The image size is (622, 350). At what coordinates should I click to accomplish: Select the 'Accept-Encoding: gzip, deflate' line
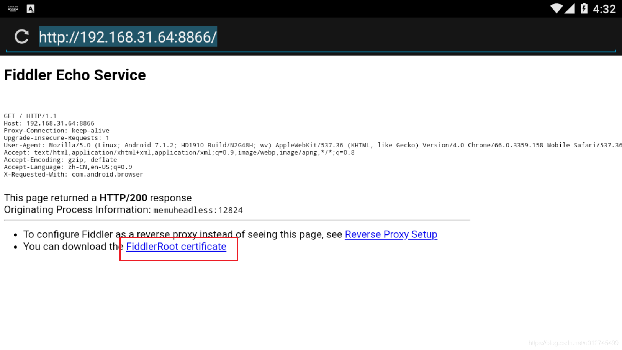[x=61, y=160]
